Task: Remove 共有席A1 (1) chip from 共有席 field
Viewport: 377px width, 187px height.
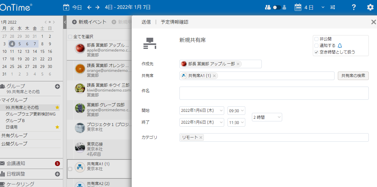Action: 214,76
